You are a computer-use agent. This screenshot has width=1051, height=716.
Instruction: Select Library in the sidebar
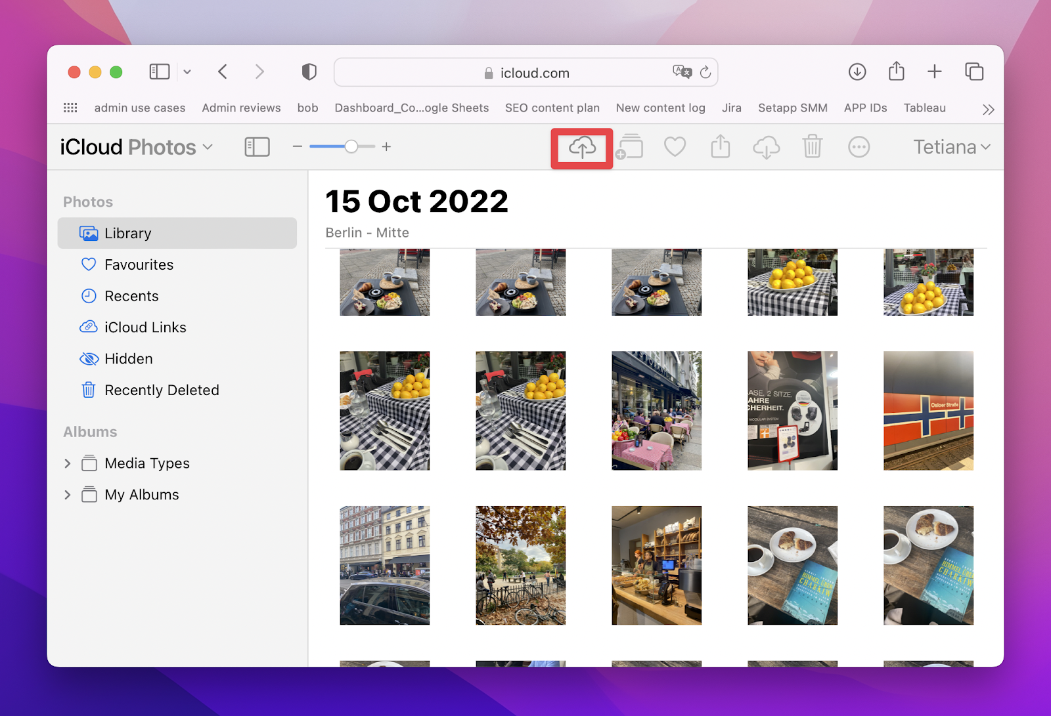pyautogui.click(x=177, y=233)
